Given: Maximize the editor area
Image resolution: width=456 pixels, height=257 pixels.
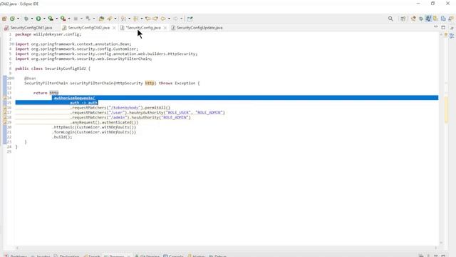Looking at the screenshot, I should tap(443, 27).
